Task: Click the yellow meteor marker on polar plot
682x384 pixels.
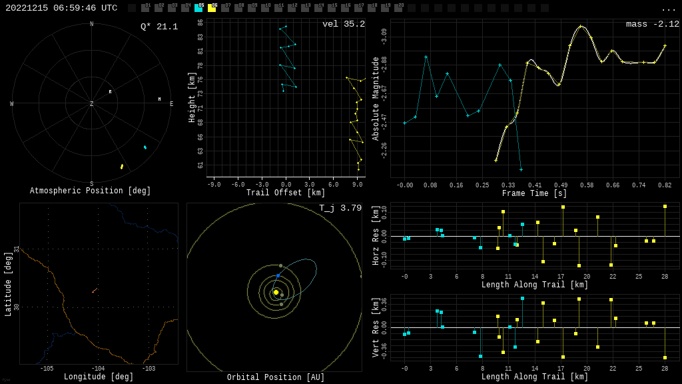Action: pos(122,167)
